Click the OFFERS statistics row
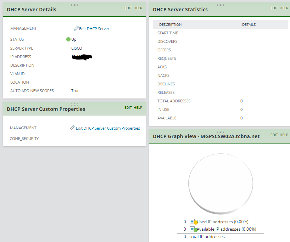Viewport: 290px width, 242px height. tap(221, 50)
